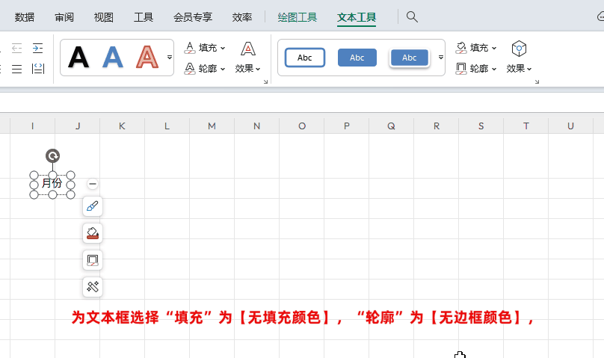Apply the red outlined WordArt style

(x=147, y=58)
